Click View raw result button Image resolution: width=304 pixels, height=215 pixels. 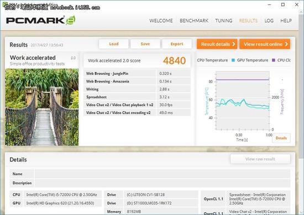(260, 159)
